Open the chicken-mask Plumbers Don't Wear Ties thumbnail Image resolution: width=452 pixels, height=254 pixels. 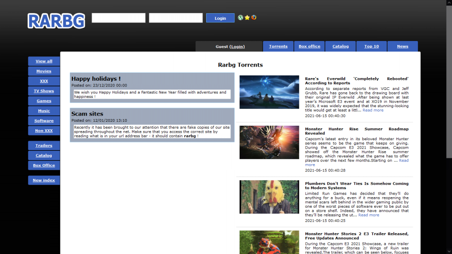(269, 197)
